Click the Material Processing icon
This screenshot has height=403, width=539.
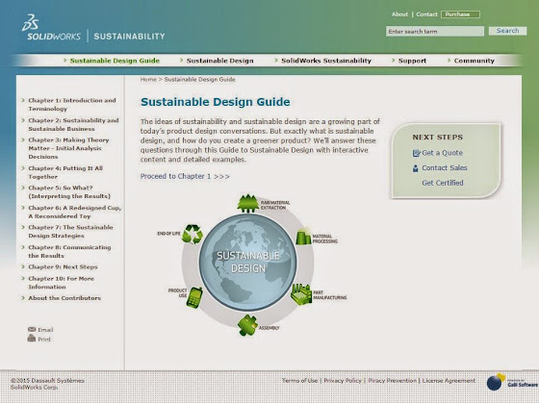[x=303, y=237]
